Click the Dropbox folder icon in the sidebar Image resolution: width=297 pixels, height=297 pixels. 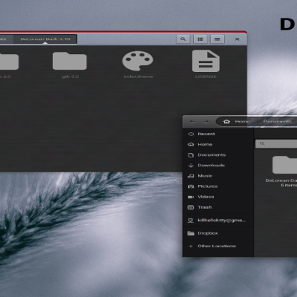coord(191,233)
